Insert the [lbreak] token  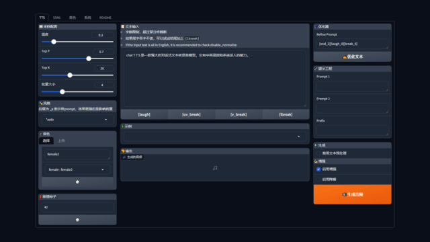pyautogui.click(x=286, y=114)
